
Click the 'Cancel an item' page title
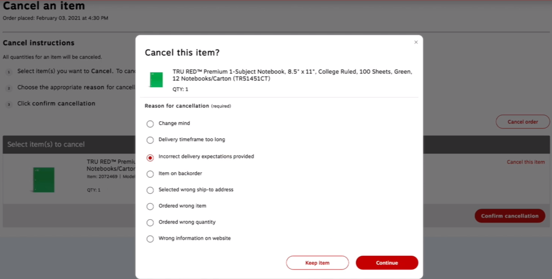44,5
